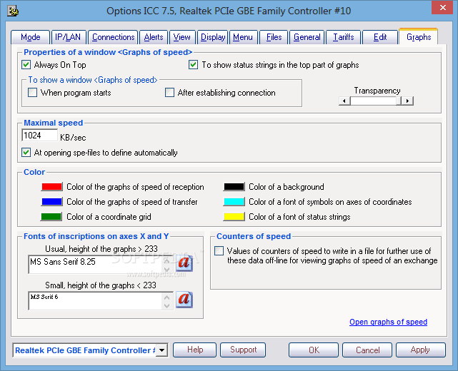Click the Cancel button
The height and width of the screenshot is (371, 458).
(367, 350)
